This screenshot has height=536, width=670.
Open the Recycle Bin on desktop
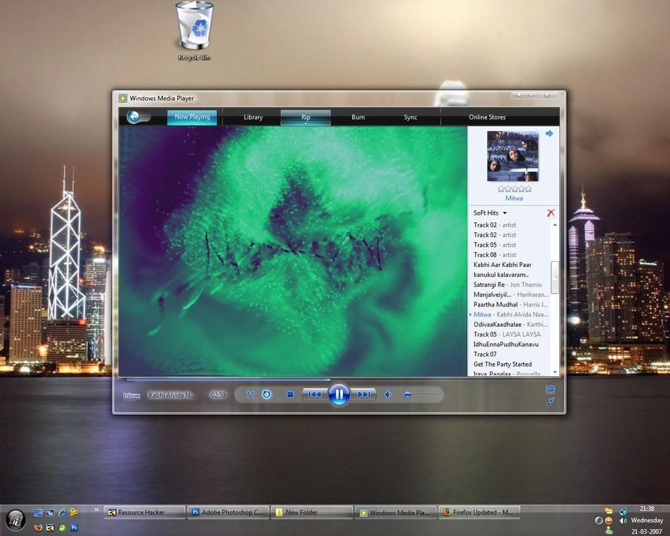pos(194,31)
